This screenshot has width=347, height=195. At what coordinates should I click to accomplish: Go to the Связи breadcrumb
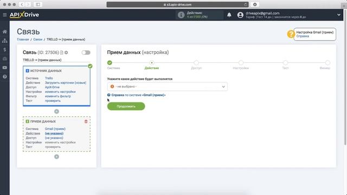38,40
